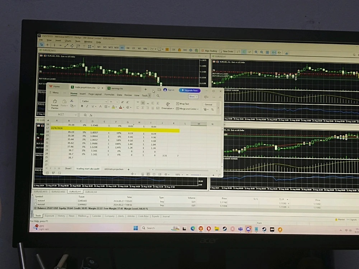This screenshot has width=359, height=269.
Task: Open New Order in MetaTrader toolbar
Action: coord(226,51)
